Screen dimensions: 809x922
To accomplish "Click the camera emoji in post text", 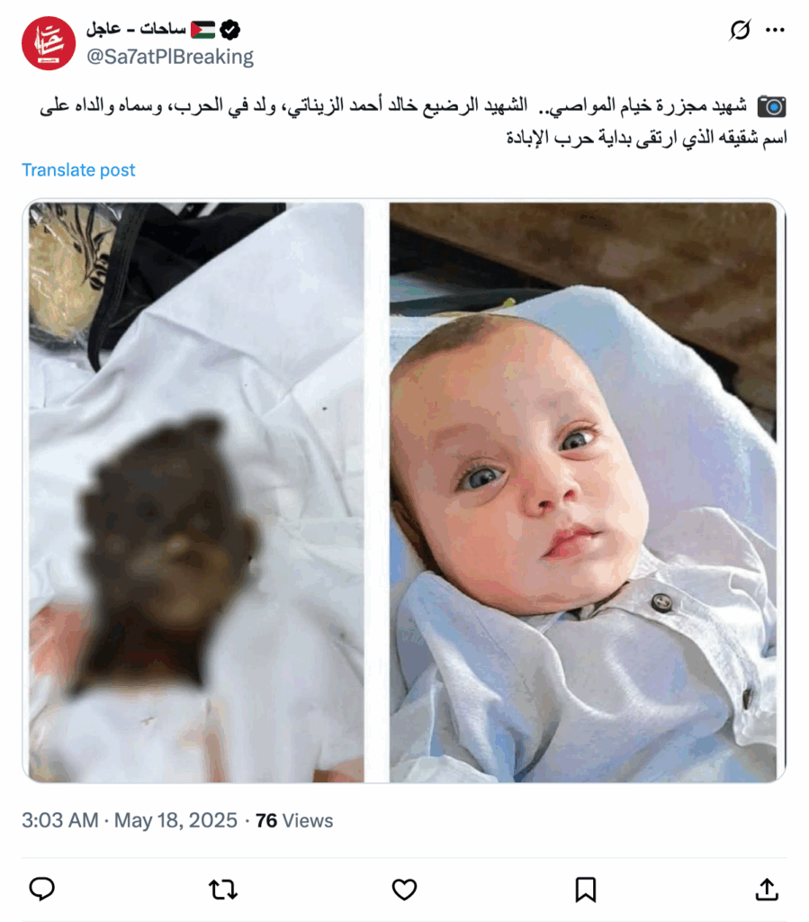I will [x=771, y=106].
